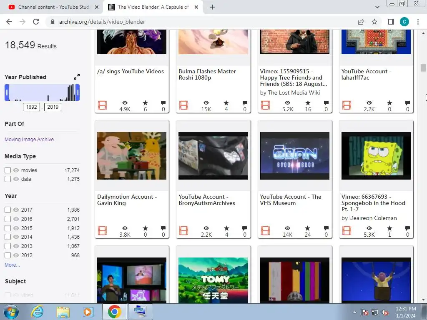Click the share page icon in address bar
The image size is (427, 320).
361,22
